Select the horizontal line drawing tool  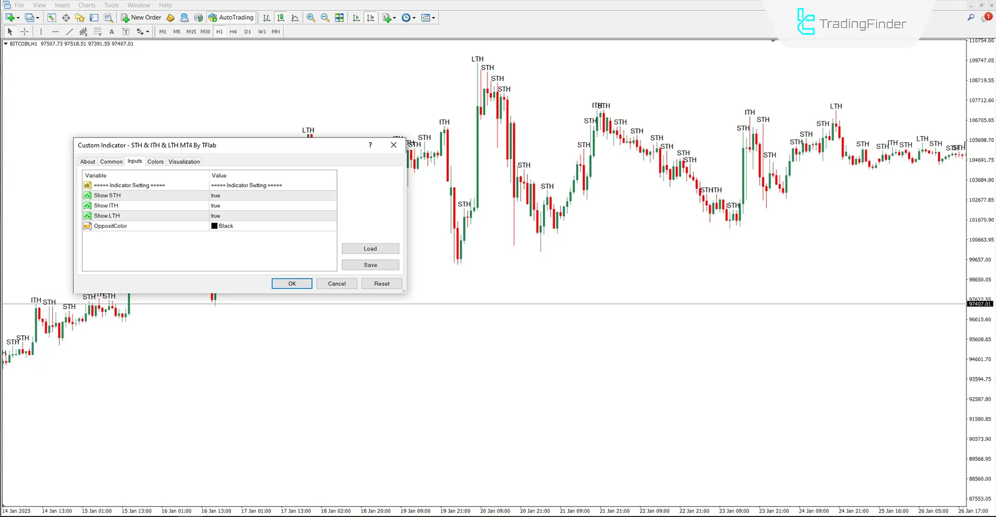(56, 32)
